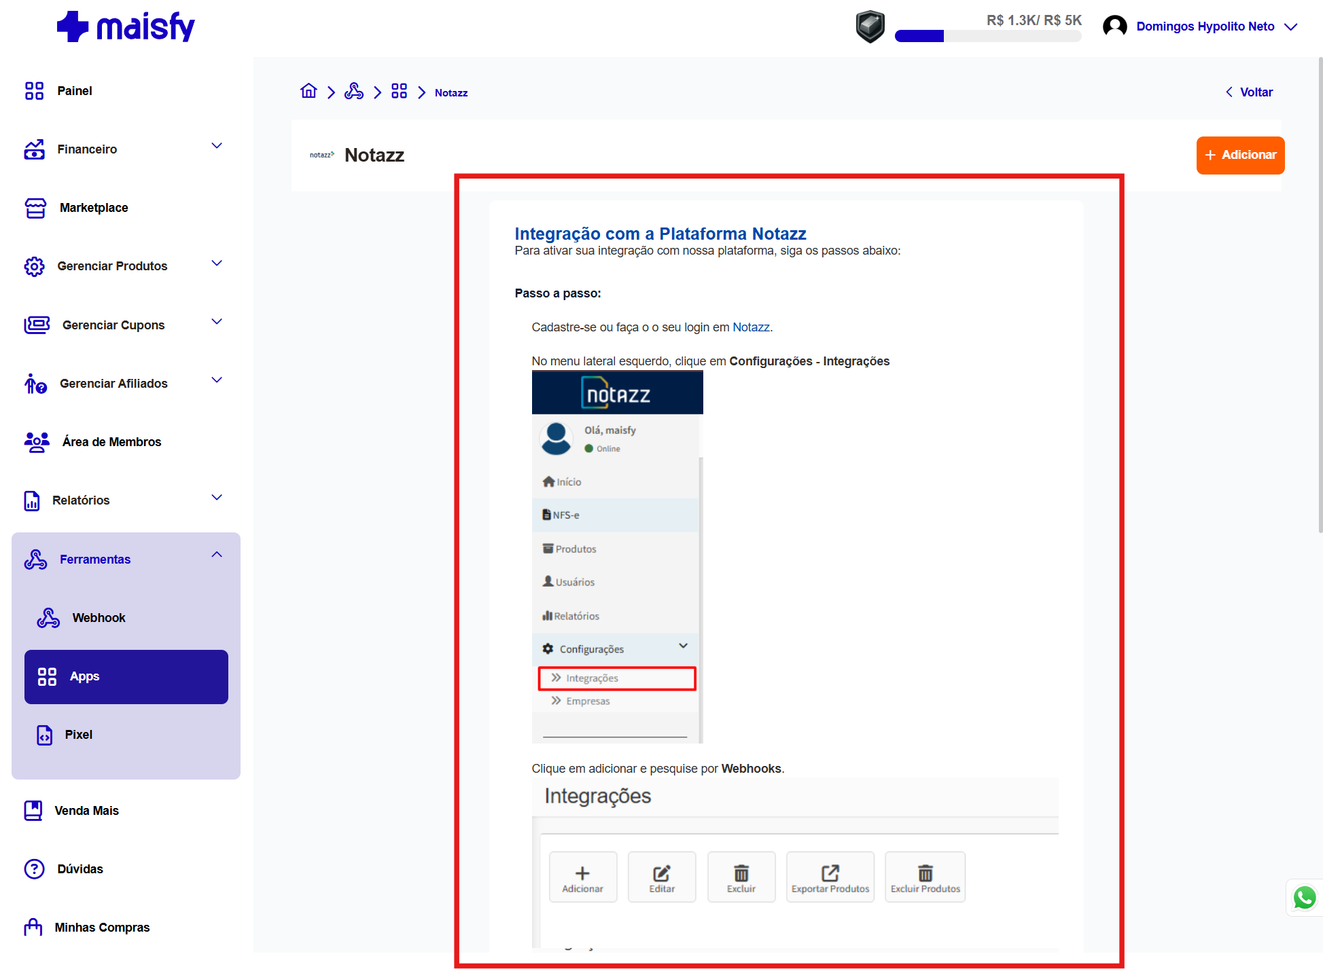
Task: Click the Gerenciar Produtos gear icon
Action: (x=34, y=266)
